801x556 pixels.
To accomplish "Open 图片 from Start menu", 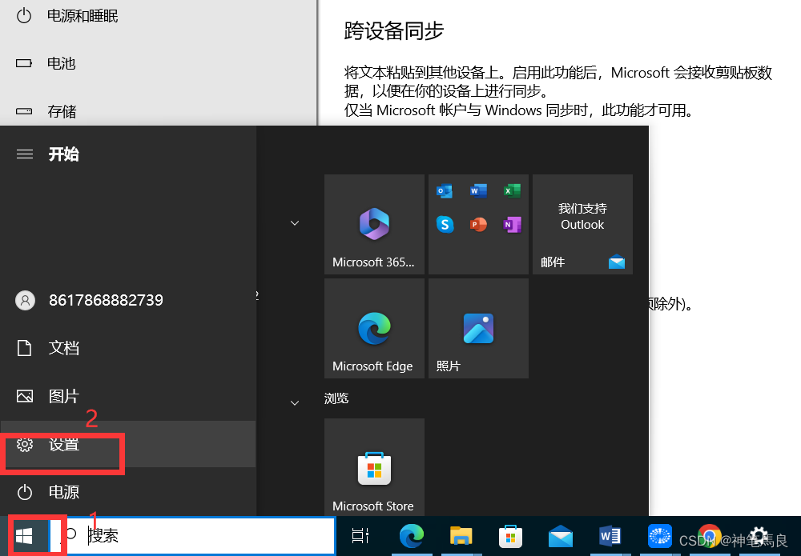I will (x=127, y=396).
